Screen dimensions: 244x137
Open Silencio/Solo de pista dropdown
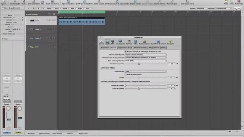click(146, 55)
